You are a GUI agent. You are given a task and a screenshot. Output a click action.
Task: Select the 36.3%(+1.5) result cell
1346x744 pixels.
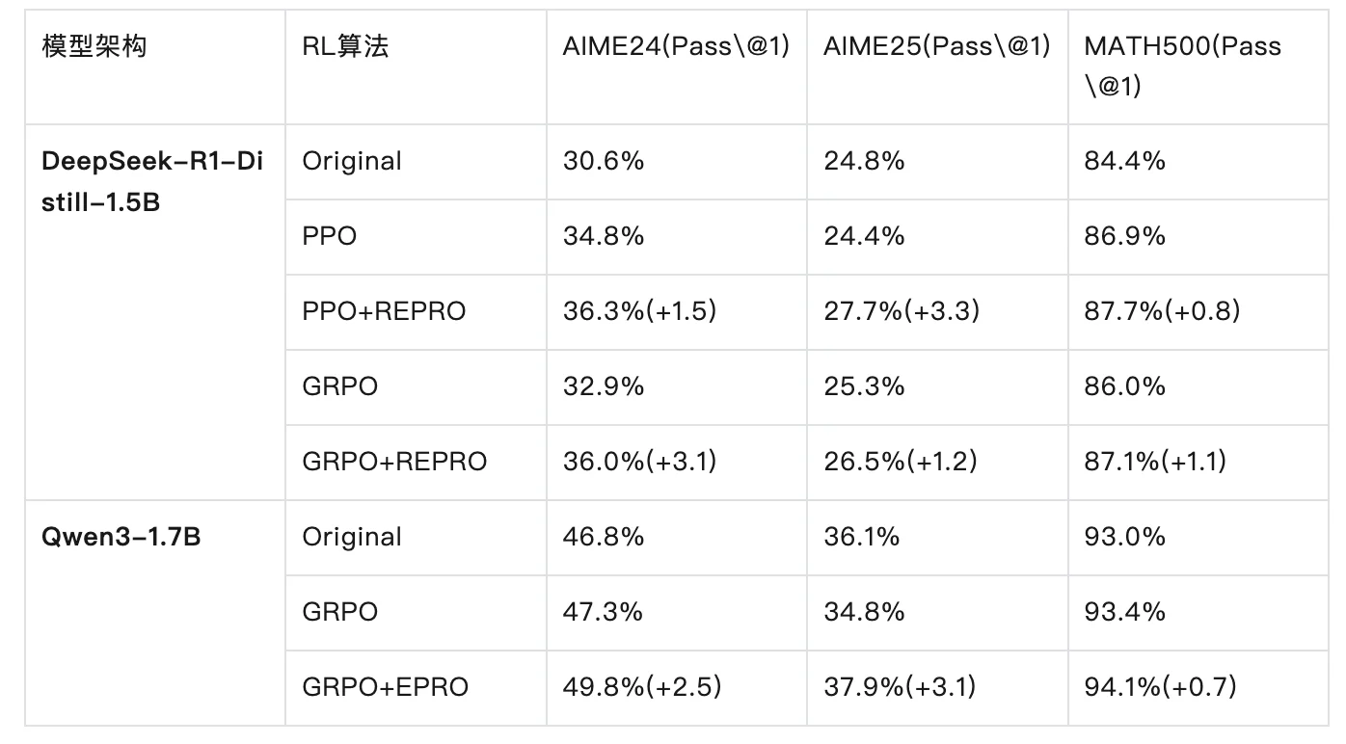641,311
